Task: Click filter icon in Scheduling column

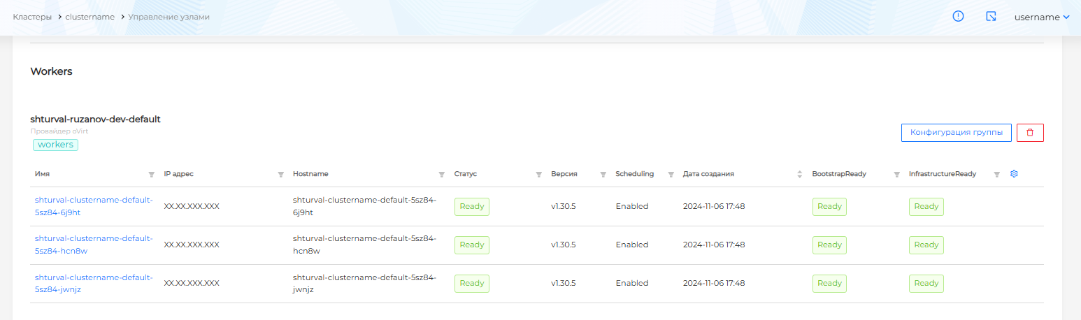Action: coord(671,175)
